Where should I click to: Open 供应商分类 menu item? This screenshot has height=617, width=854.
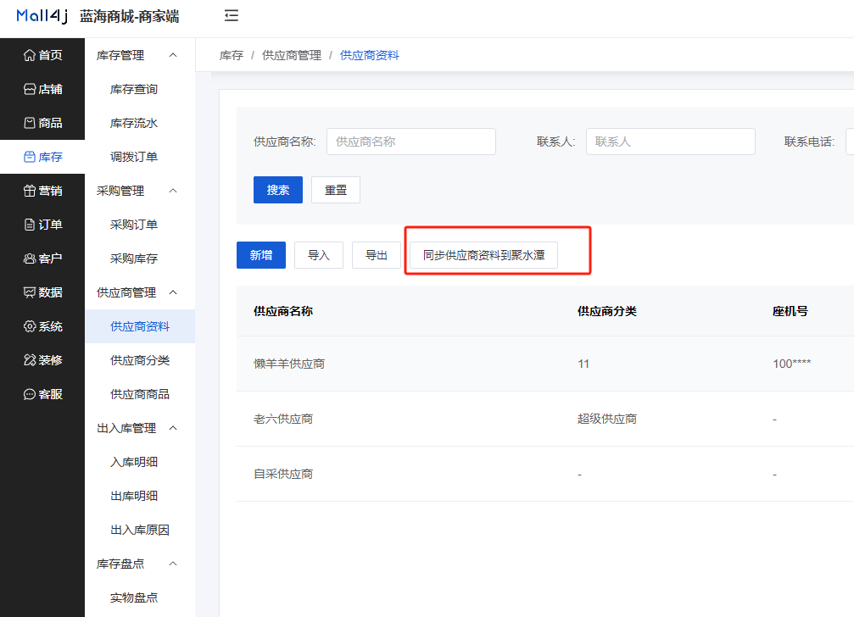click(140, 360)
